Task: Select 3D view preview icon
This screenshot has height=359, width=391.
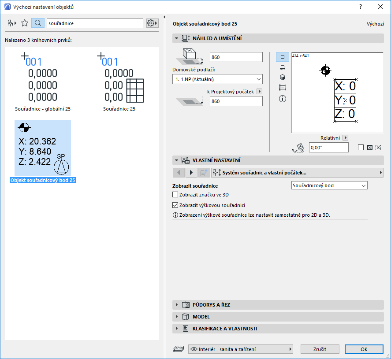Action: click(x=282, y=77)
